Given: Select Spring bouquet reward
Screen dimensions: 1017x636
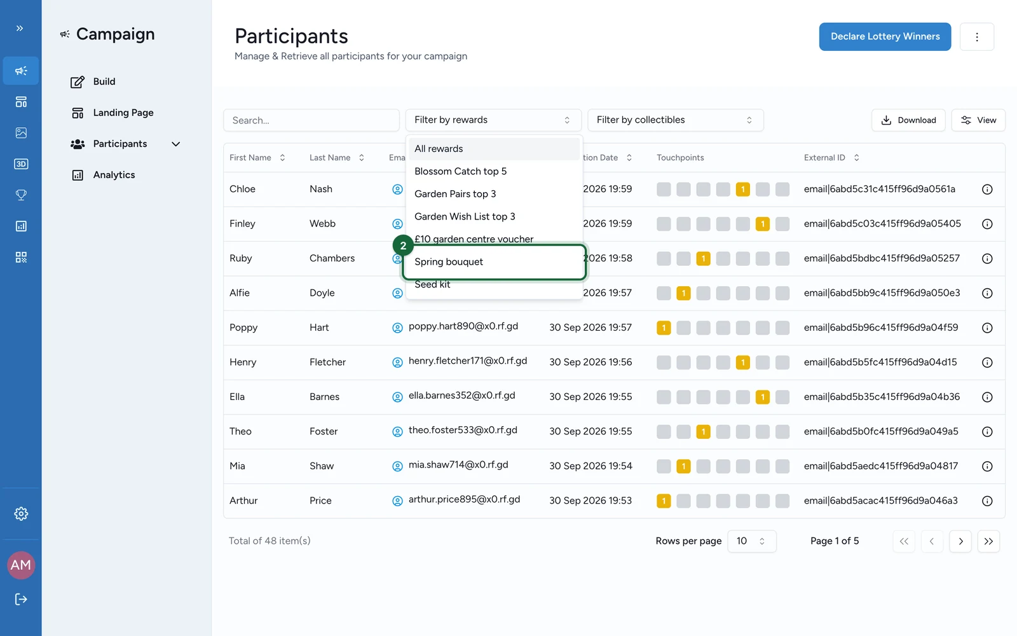Looking at the screenshot, I should (495, 262).
